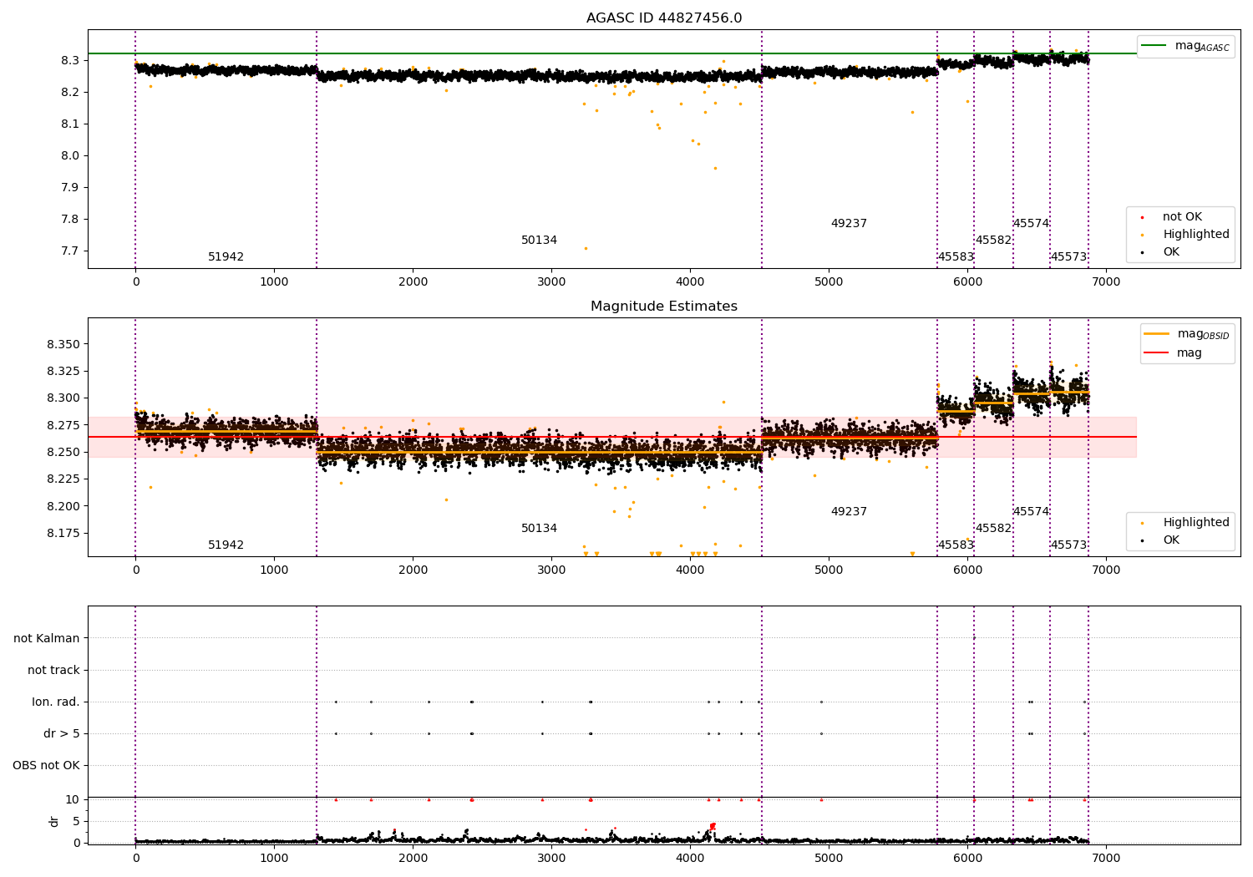Click the OBSID label 45582 in the middle plot
1253x877 pixels.
993,529
